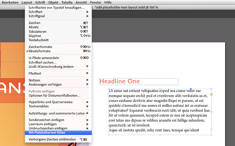Image resolution: width=235 pixels, height=146 pixels.
Task: Open the Layout menu
Action: coord(27,2)
